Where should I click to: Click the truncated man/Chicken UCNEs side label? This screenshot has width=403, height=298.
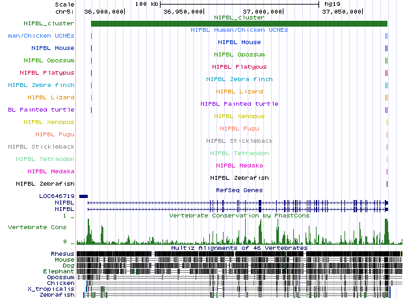(x=41, y=36)
